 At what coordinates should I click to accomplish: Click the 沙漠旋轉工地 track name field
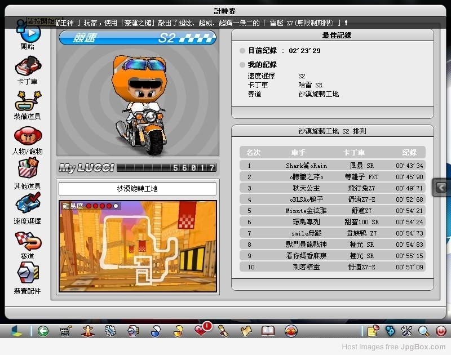137,189
